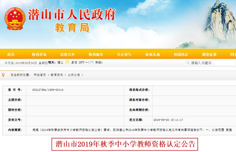236x152 pixels.
Task: Click the 调查征集 menu item
Action: point(209,54)
